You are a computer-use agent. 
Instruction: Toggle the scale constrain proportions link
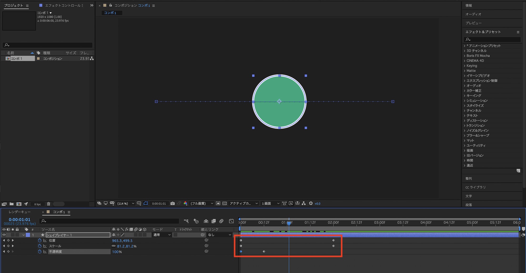(x=114, y=246)
